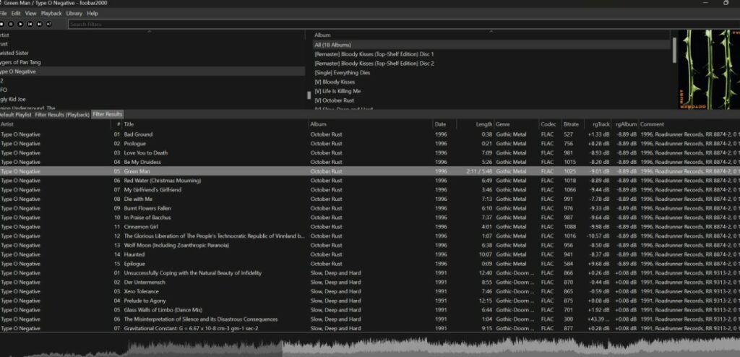This screenshot has height=357, width=740.
Task: Switch to Filter Results (Playback) tab
Action: (62, 115)
